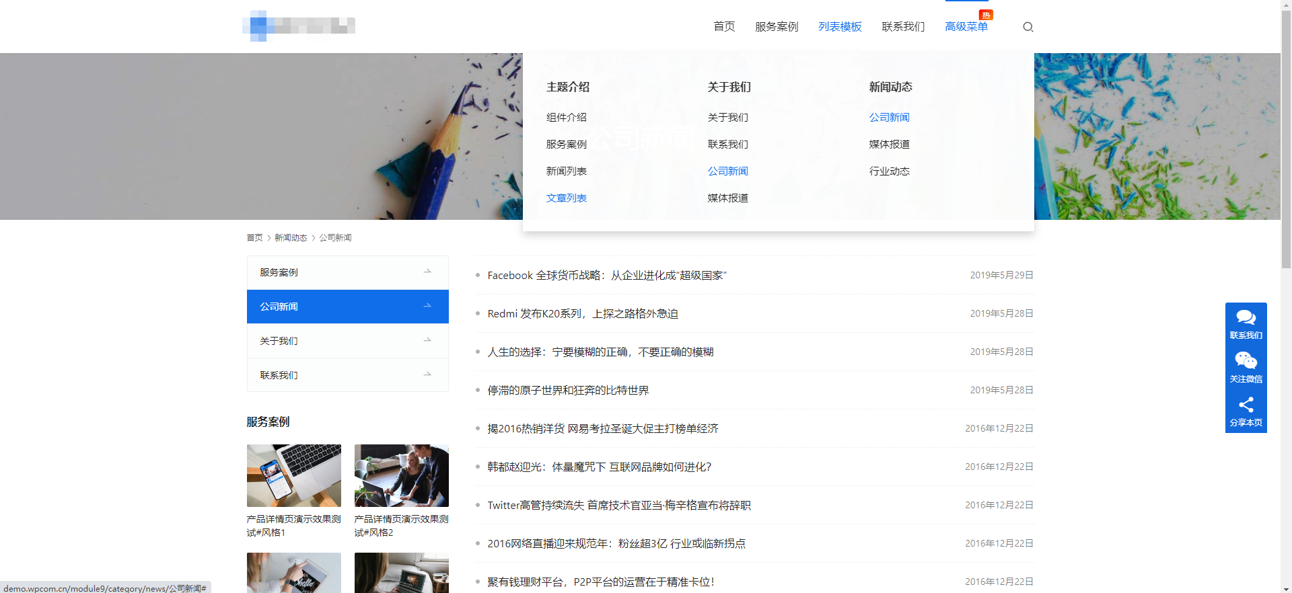Click the 关于我们 column heading
The width and height of the screenshot is (1292, 593).
729,87
